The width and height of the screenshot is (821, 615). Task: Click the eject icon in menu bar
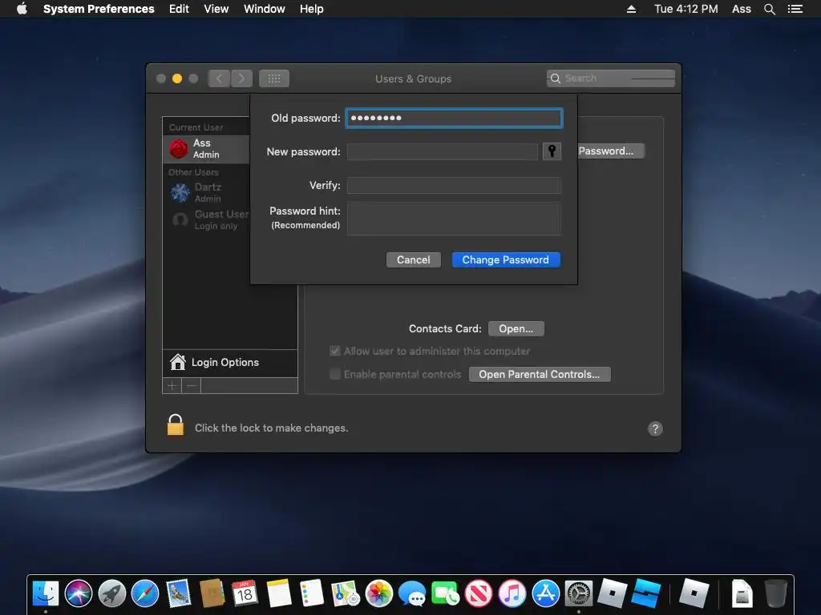[632, 9]
